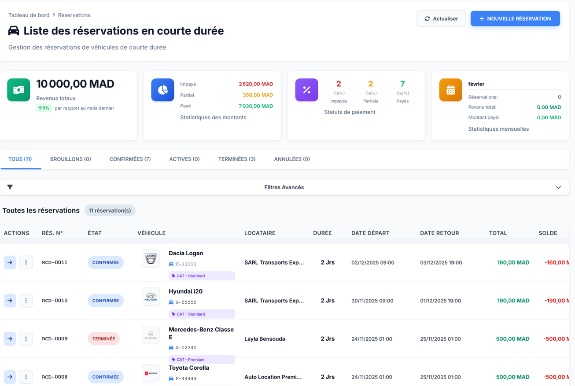Screen dimensions: 575x386
Task: Click the car icon beside the page title
Action: (14, 31)
